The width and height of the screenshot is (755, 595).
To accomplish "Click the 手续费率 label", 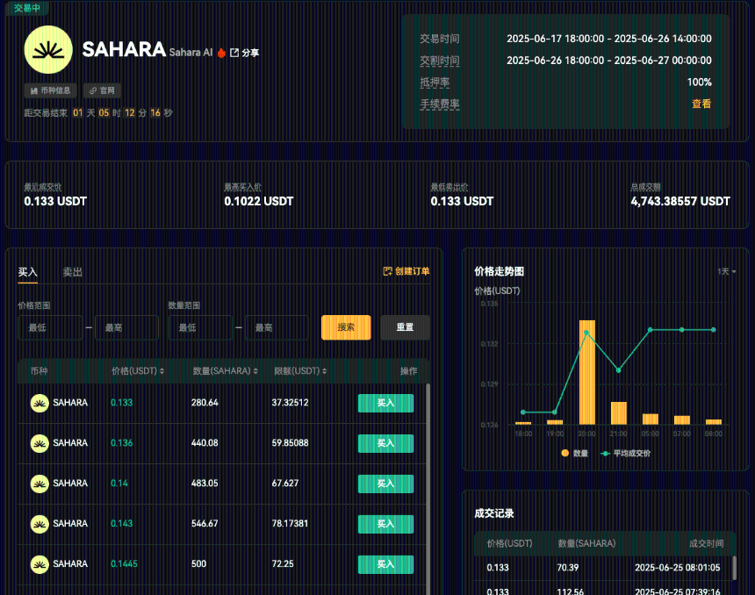I will point(440,104).
